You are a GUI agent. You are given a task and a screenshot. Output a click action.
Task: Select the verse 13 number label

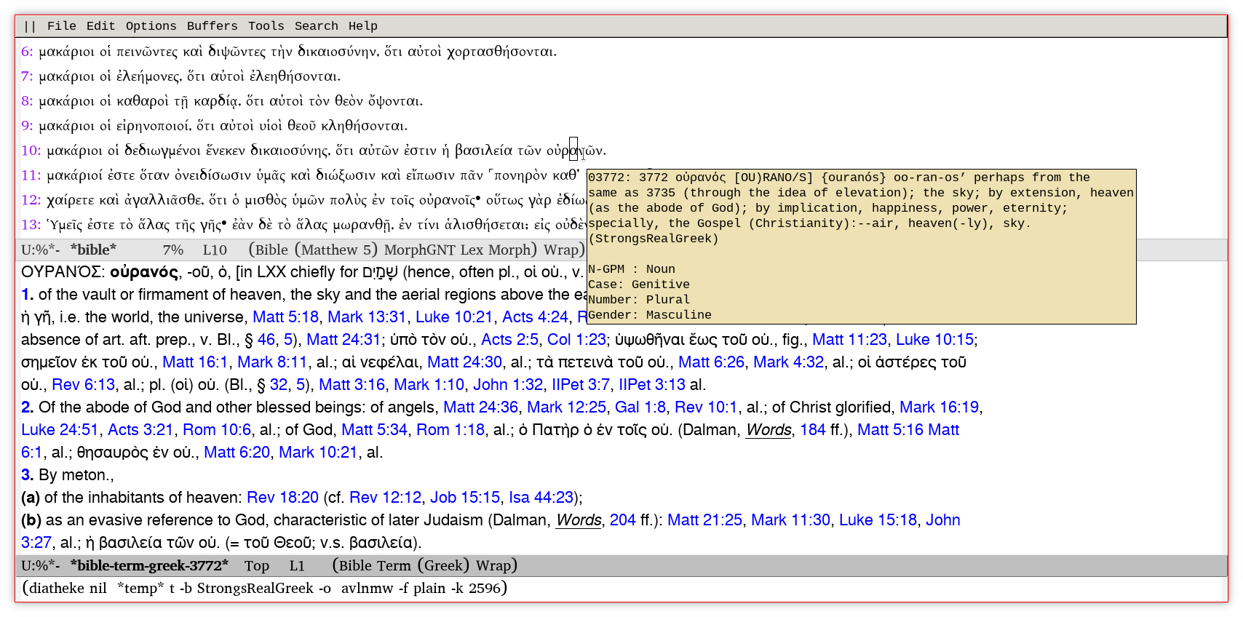(31, 225)
